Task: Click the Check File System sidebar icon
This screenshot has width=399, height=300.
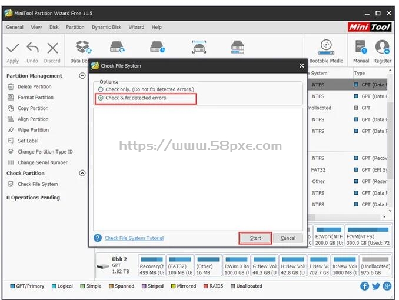Action: click(11, 184)
